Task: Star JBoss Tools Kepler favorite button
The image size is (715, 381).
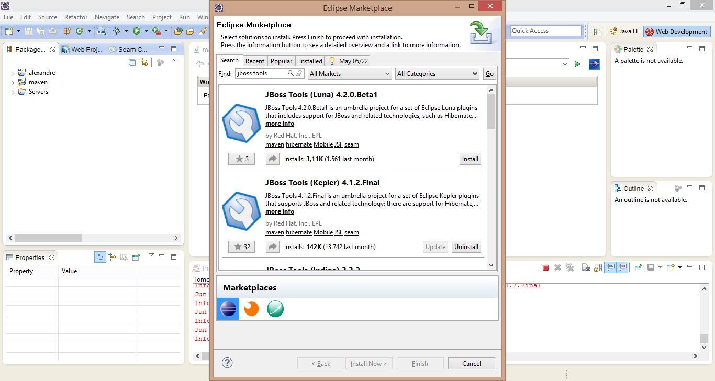Action: click(x=241, y=246)
